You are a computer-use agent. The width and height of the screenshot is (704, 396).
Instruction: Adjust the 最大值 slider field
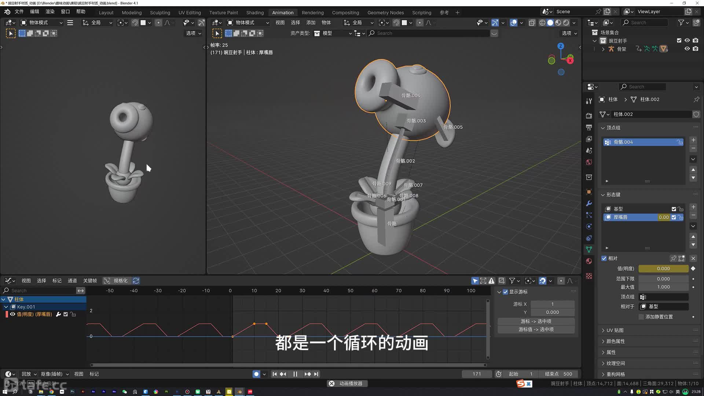663,287
